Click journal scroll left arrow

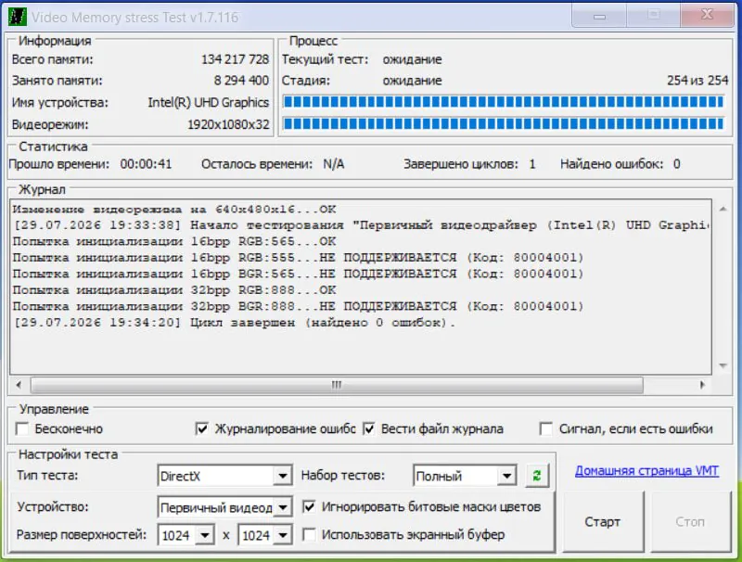point(19,385)
